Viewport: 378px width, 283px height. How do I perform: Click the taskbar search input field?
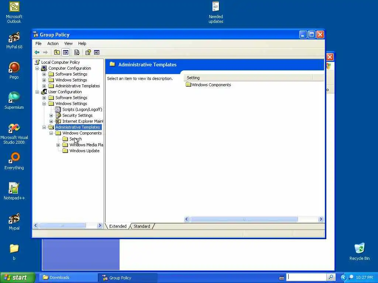(306, 277)
